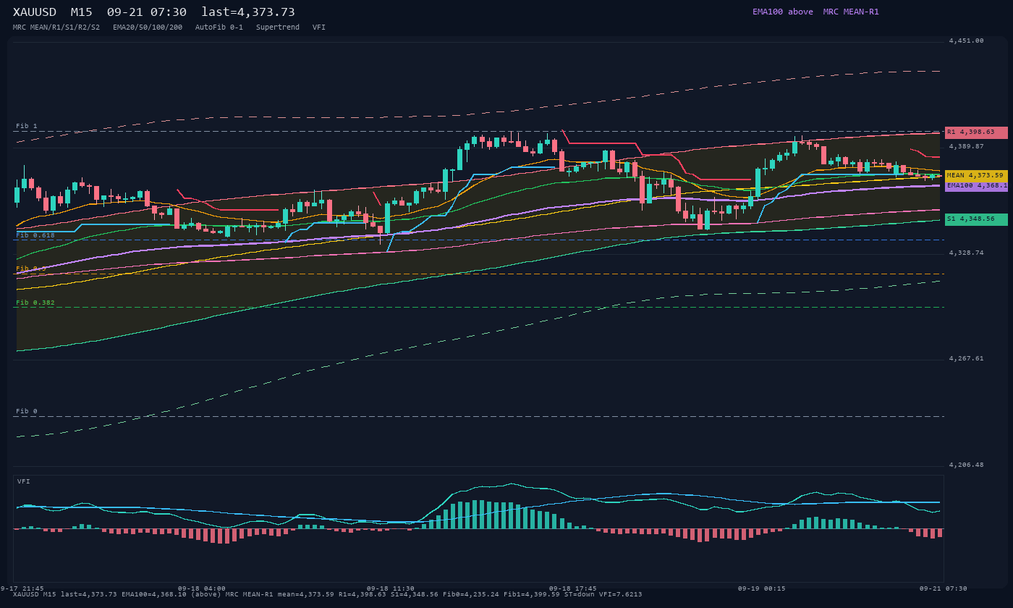Select the yellow 'MEAN 4,373.59' price tag
Viewport: 1013px width, 608px height.
[976, 175]
